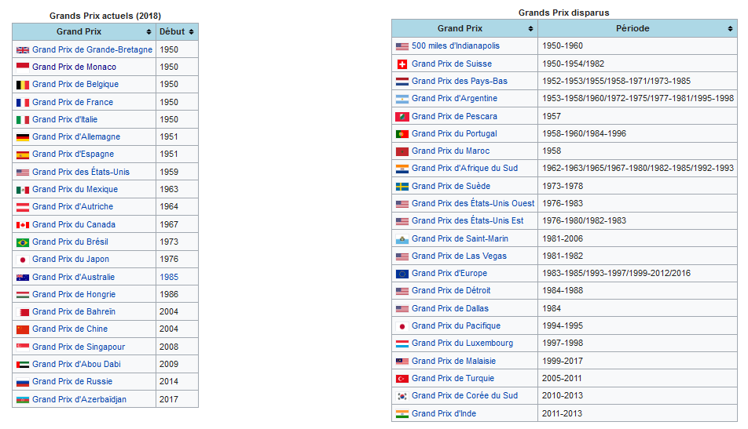Open Grand Prix d'Azerbaïdjan article
The height and width of the screenshot is (429, 748).
click(x=79, y=399)
